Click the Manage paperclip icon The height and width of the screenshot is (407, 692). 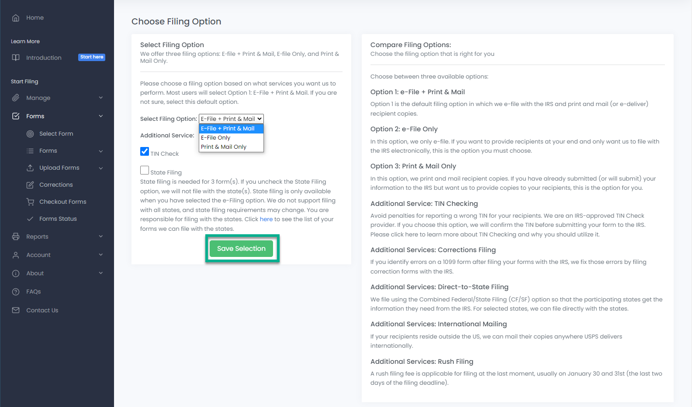pyautogui.click(x=16, y=98)
